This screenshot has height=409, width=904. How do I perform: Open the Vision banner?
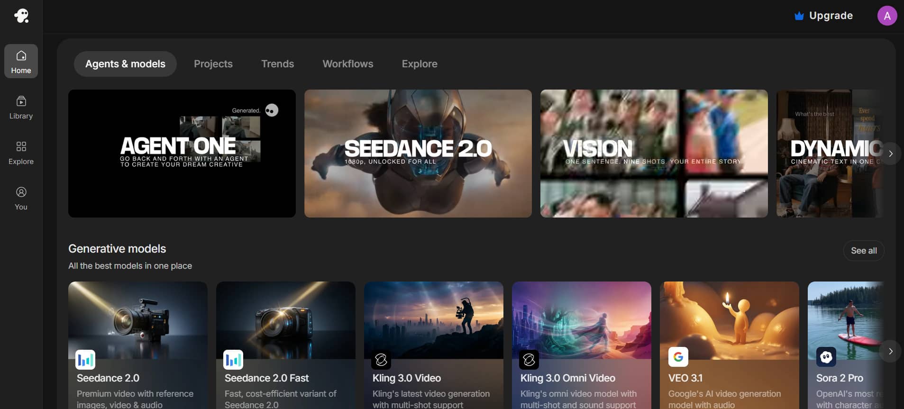654,154
